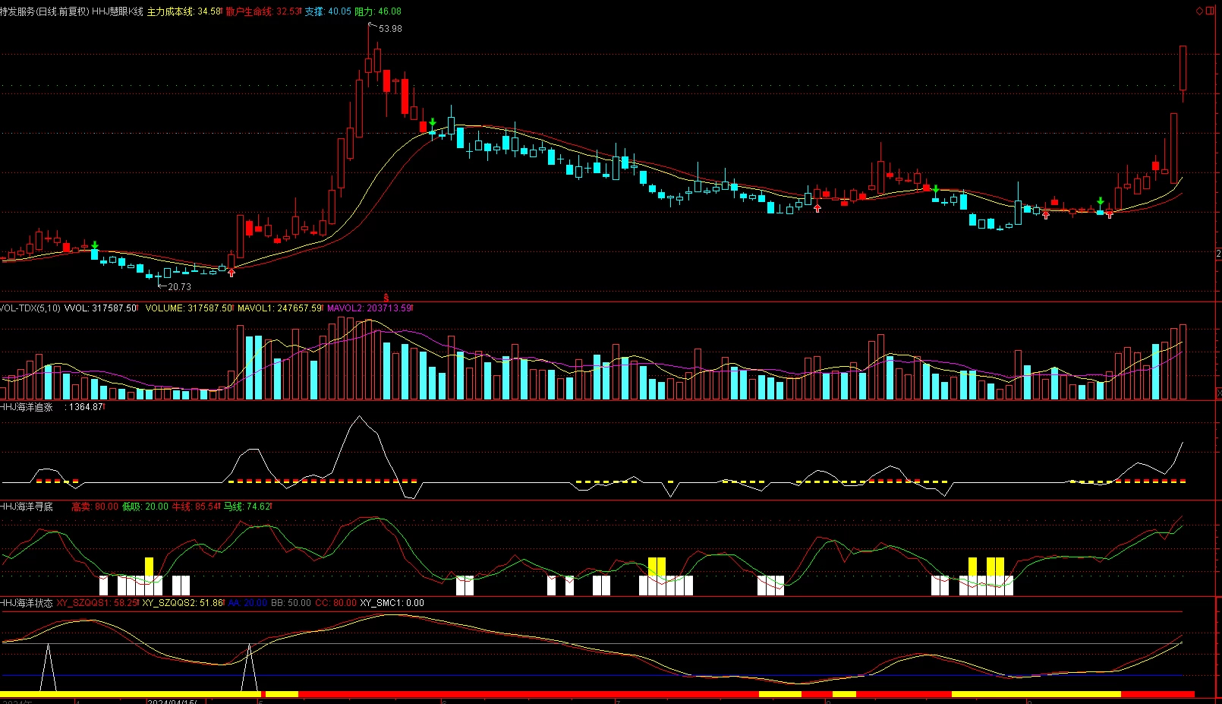Select the HHJ海洋状态 indicator title
This screenshot has height=704, width=1222.
tap(27, 603)
